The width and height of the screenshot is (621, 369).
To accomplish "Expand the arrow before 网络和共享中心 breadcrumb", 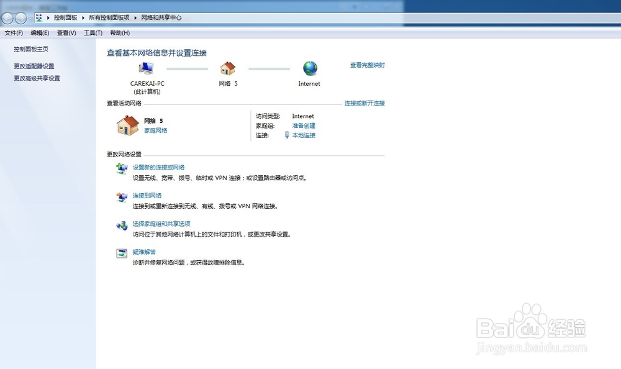I will [x=135, y=17].
